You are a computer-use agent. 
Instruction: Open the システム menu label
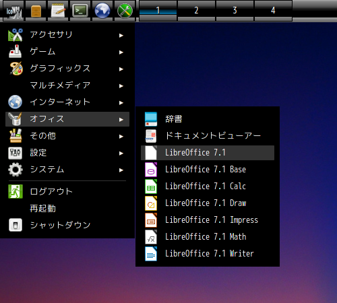point(47,170)
